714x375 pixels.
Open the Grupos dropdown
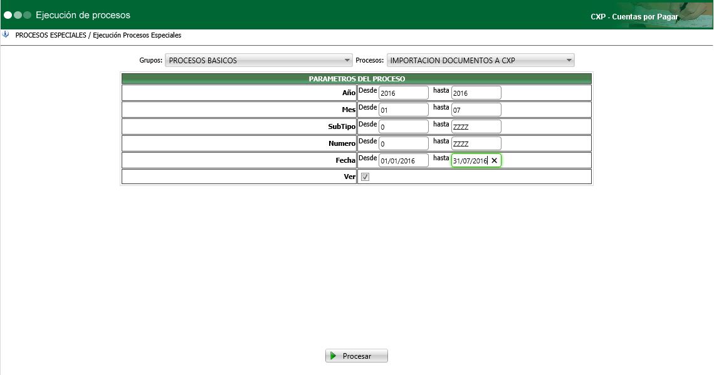click(x=258, y=60)
